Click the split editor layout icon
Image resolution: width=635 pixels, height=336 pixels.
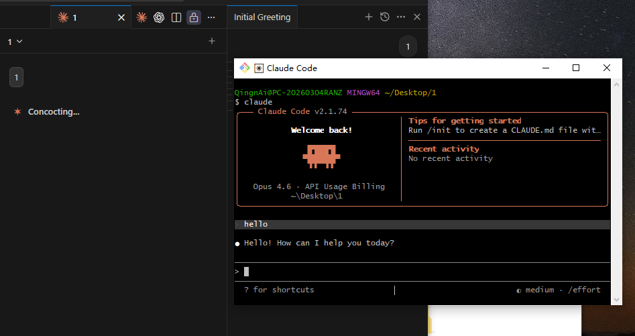pos(176,17)
